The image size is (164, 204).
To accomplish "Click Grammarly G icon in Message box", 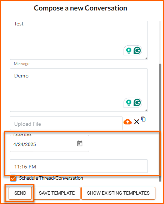I will 137,103.
